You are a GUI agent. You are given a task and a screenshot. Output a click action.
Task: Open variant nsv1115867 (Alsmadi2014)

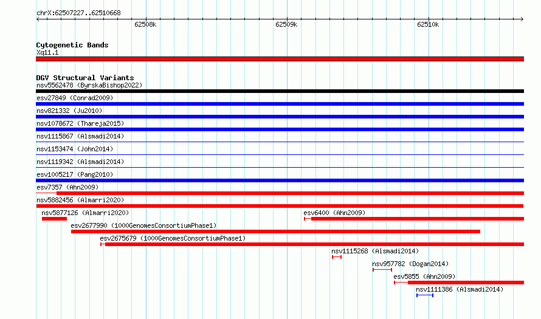click(x=80, y=136)
